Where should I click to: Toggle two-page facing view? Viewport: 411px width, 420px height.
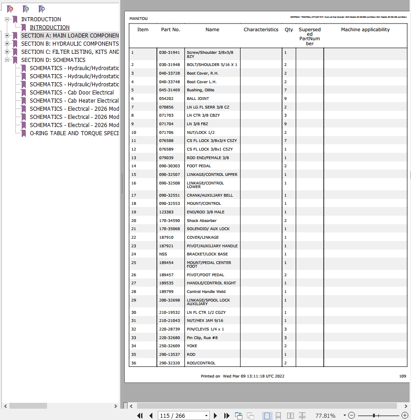[x=290, y=415]
